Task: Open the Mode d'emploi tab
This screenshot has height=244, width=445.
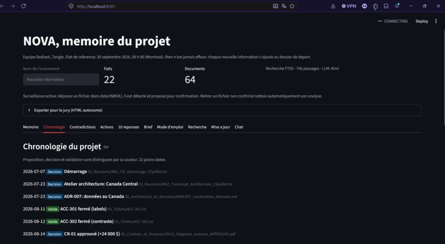Action: [170, 127]
